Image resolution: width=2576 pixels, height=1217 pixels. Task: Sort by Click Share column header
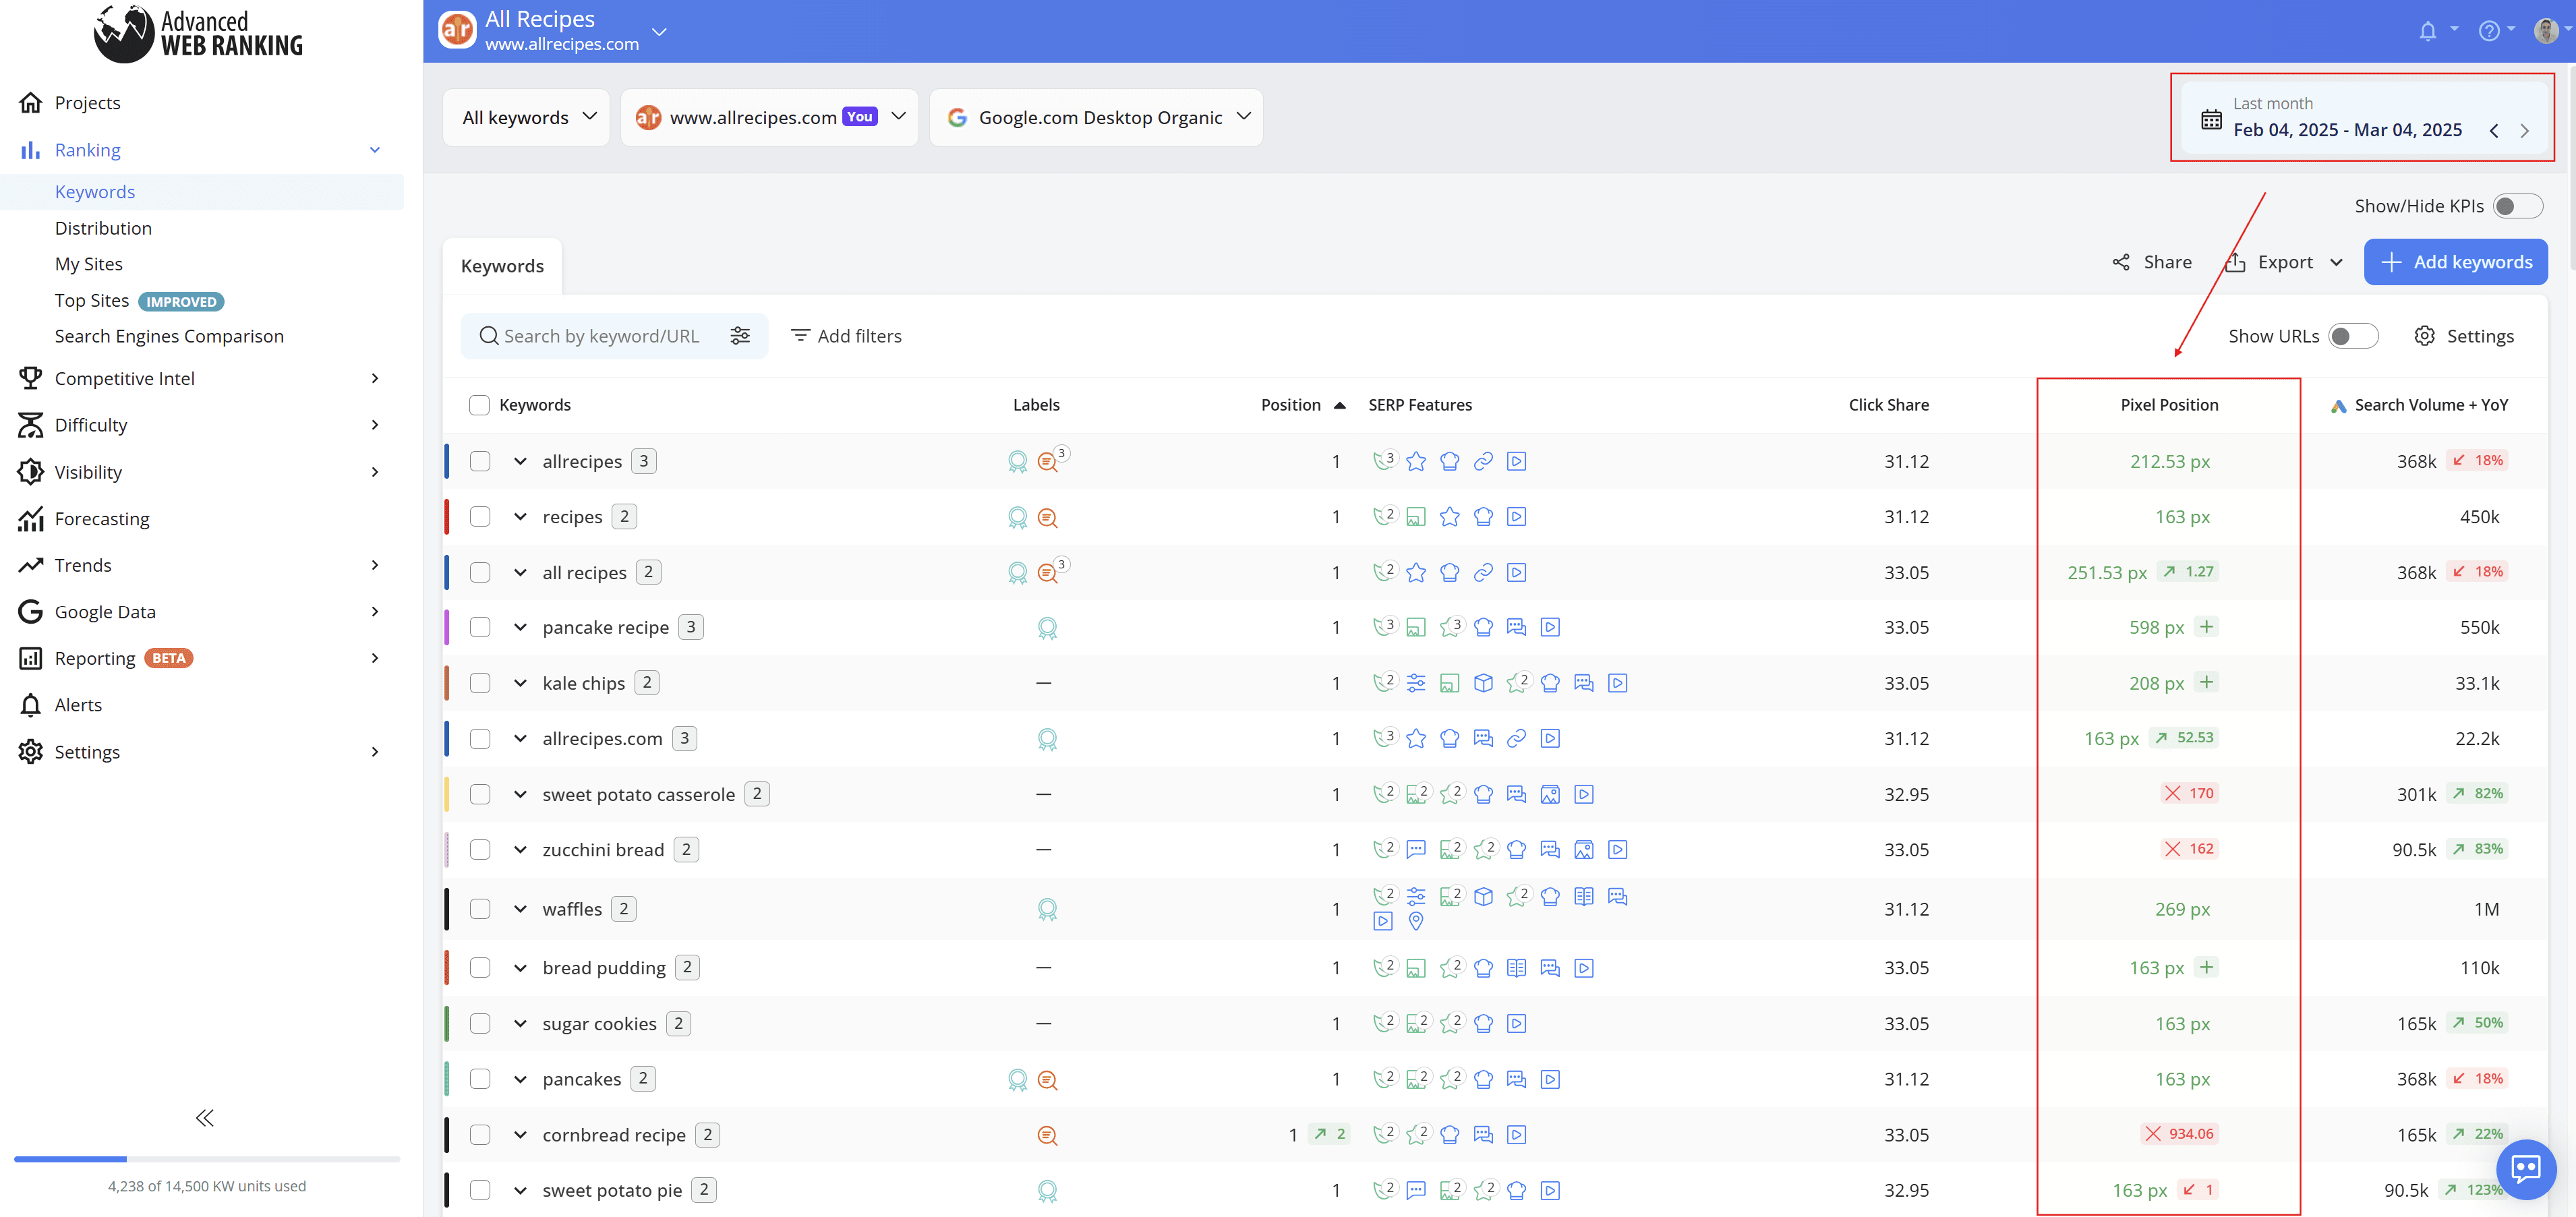pos(1888,405)
